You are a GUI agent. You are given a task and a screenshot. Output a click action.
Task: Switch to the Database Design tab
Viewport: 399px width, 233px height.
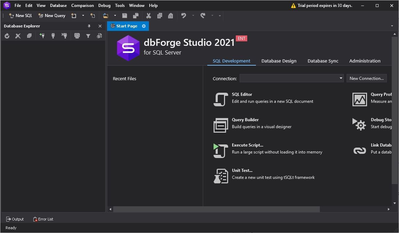coord(279,61)
